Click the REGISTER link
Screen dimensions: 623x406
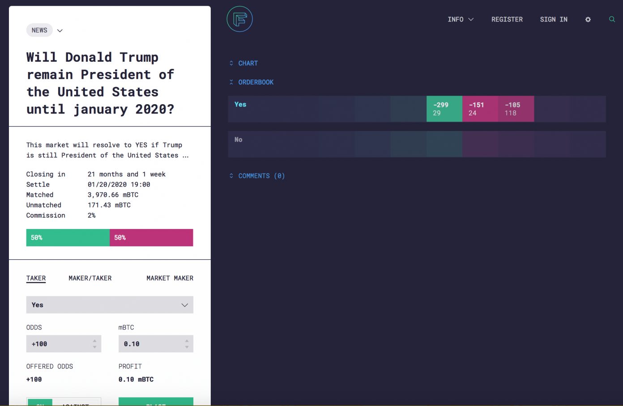[x=507, y=20]
